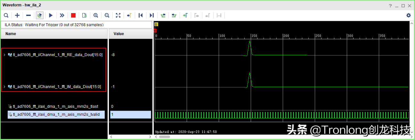
Task: Stop the trigger with red square
Action: pos(73,15)
